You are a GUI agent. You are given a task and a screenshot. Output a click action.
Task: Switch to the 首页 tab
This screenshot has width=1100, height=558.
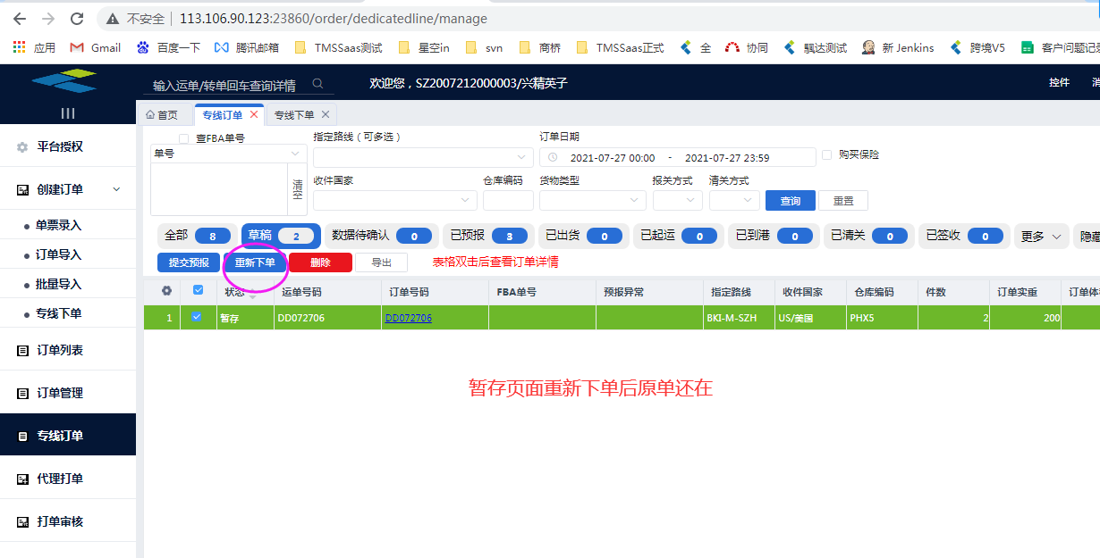165,114
